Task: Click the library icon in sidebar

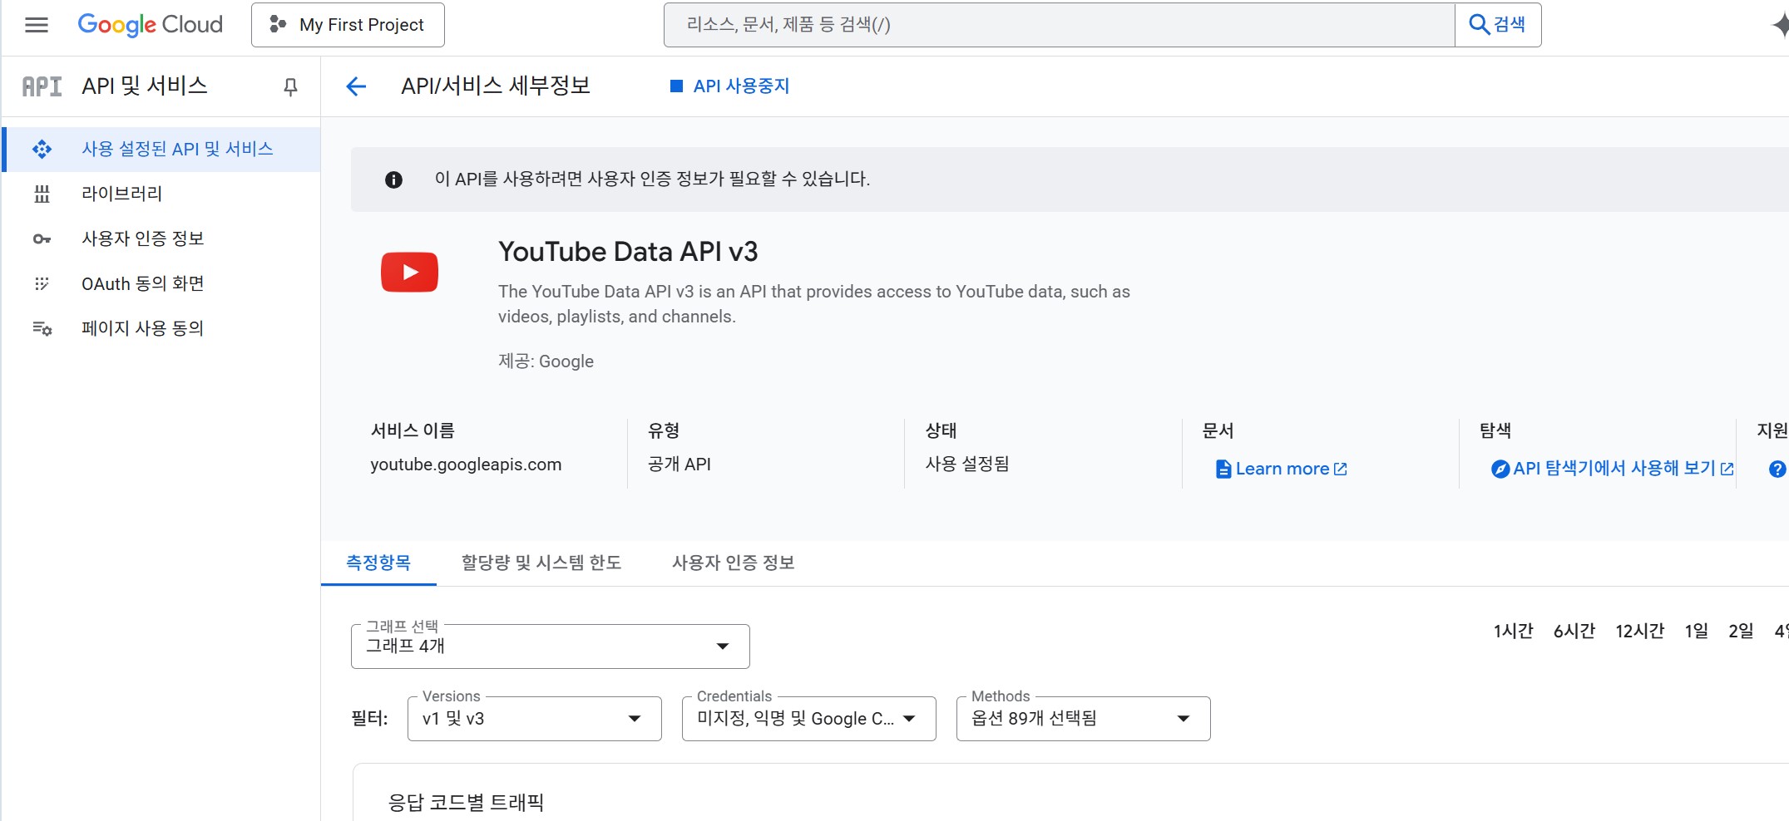Action: pos(42,194)
